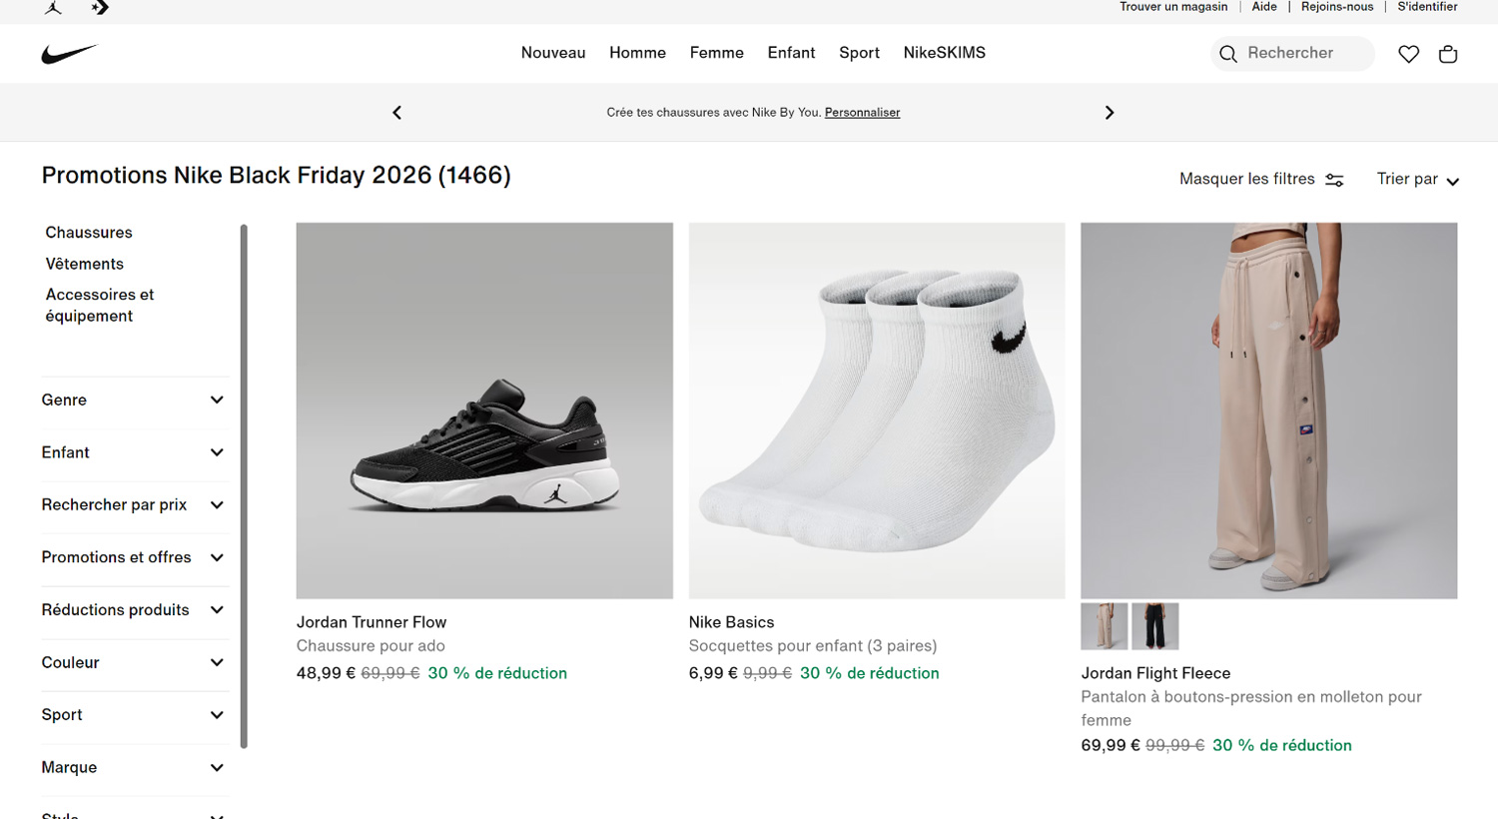This screenshot has width=1498, height=819.
Task: Click the Jordan Flight Fleece product title
Action: coord(1155,673)
